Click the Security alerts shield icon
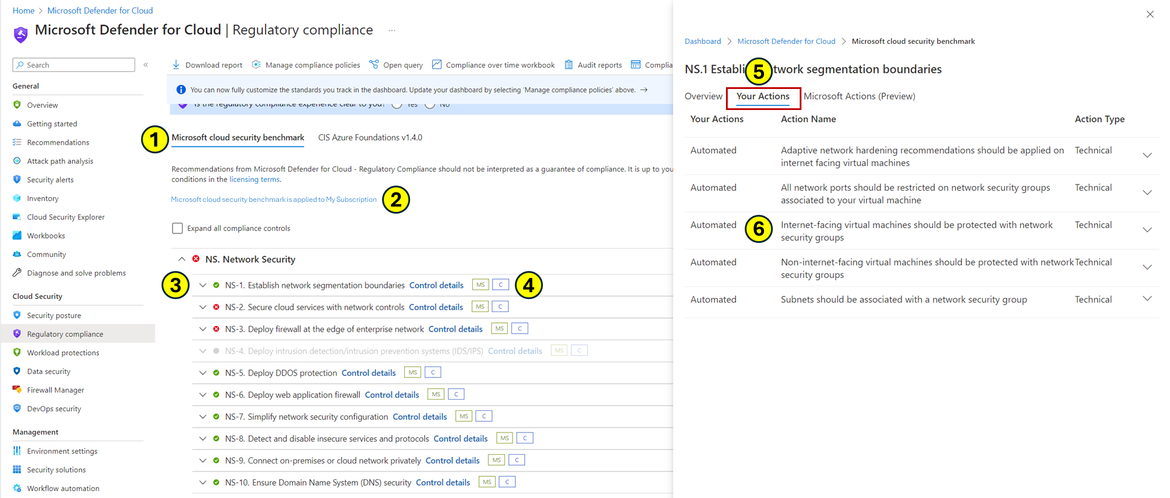This screenshot has height=498, width=1170. (x=17, y=180)
